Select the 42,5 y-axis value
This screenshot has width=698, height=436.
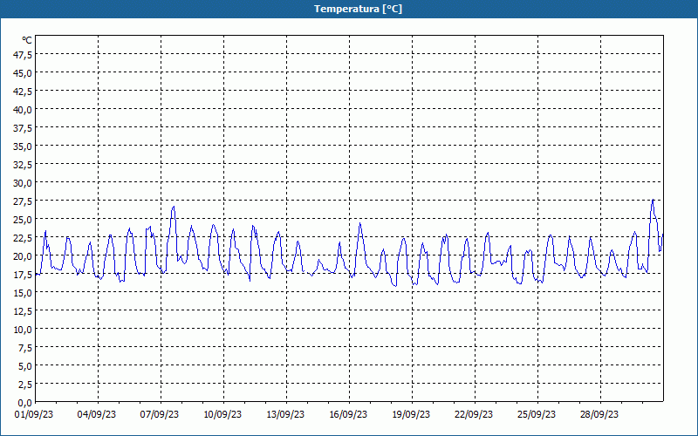(23, 92)
